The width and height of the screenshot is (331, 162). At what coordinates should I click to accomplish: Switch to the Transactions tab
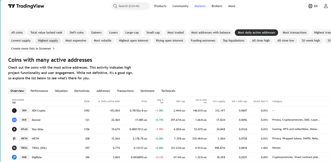[x=125, y=91]
